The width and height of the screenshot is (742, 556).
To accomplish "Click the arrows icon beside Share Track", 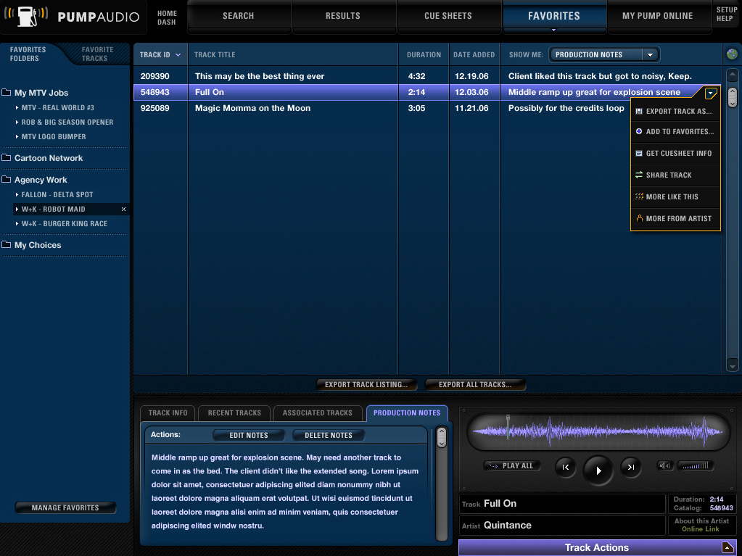I will (x=639, y=175).
